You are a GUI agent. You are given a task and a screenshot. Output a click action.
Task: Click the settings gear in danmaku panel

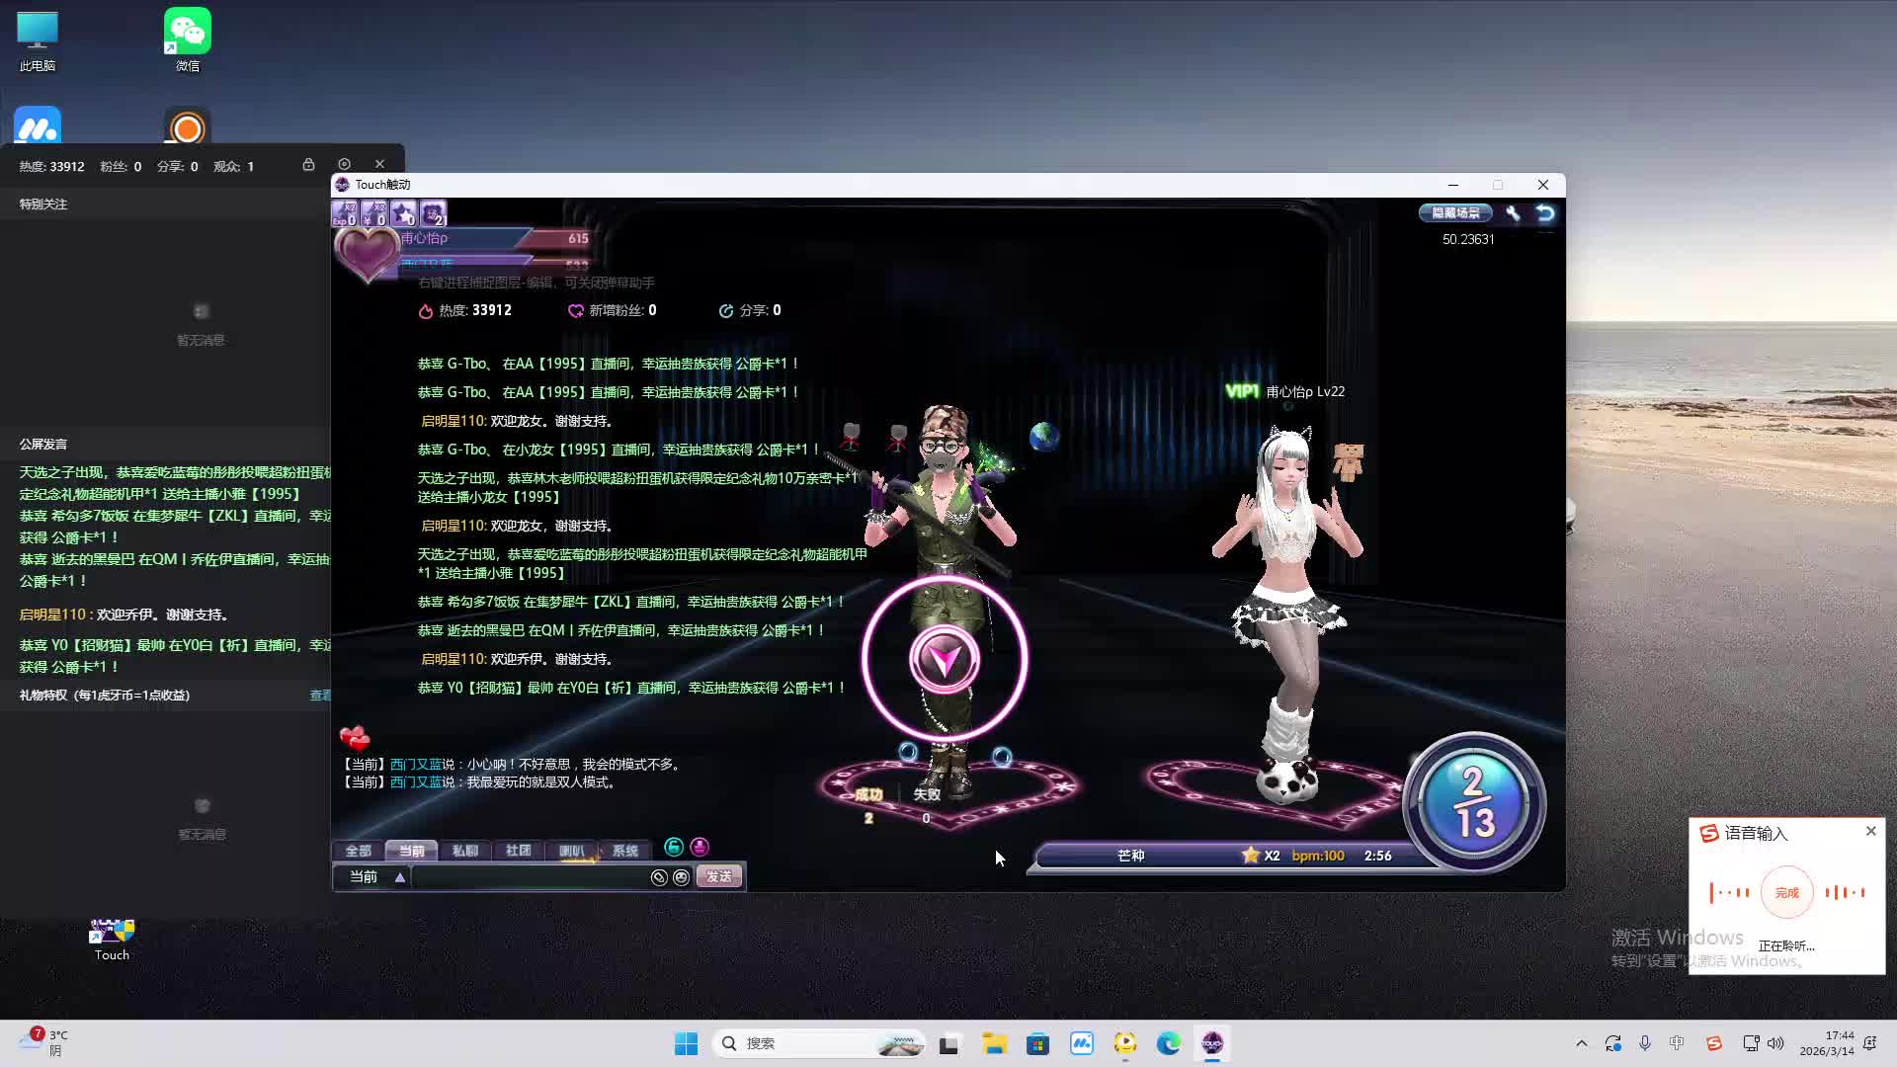(344, 164)
